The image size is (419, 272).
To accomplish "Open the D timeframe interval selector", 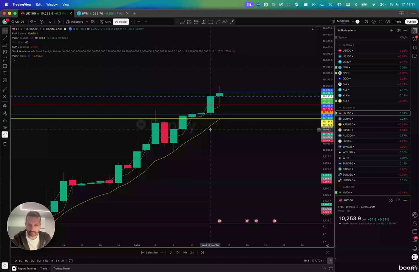I will pos(50,22).
